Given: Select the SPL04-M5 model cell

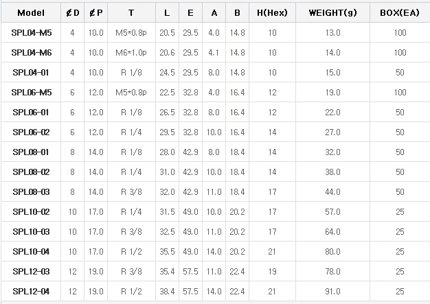Looking at the screenshot, I should click(31, 32).
